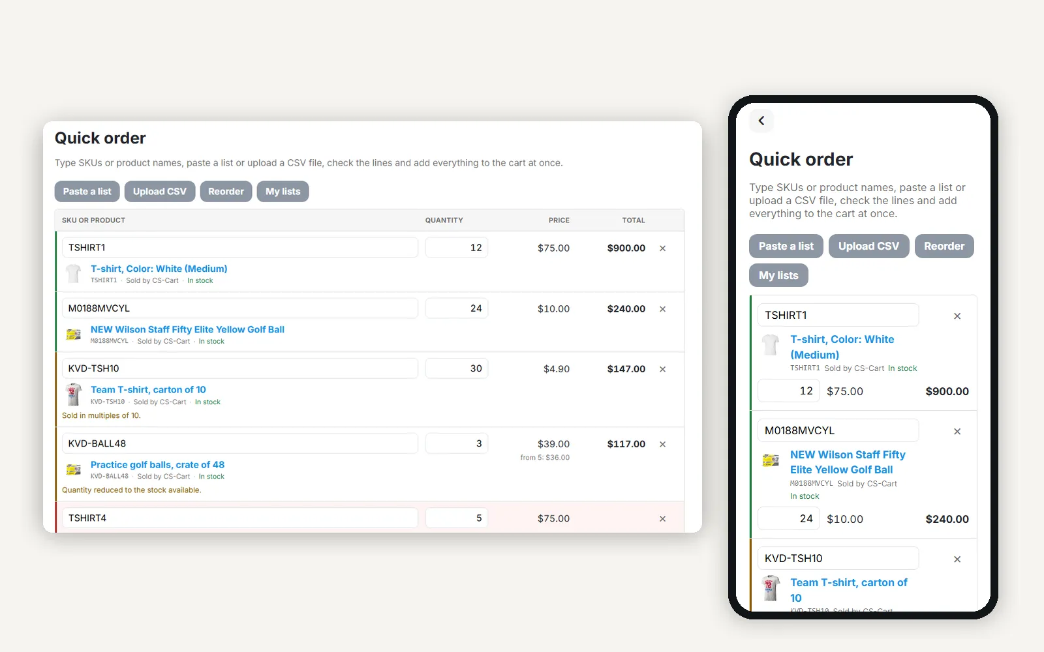1044x652 pixels.
Task: Open Team T-shirt thumbnail in mobile view
Action: pos(771,588)
